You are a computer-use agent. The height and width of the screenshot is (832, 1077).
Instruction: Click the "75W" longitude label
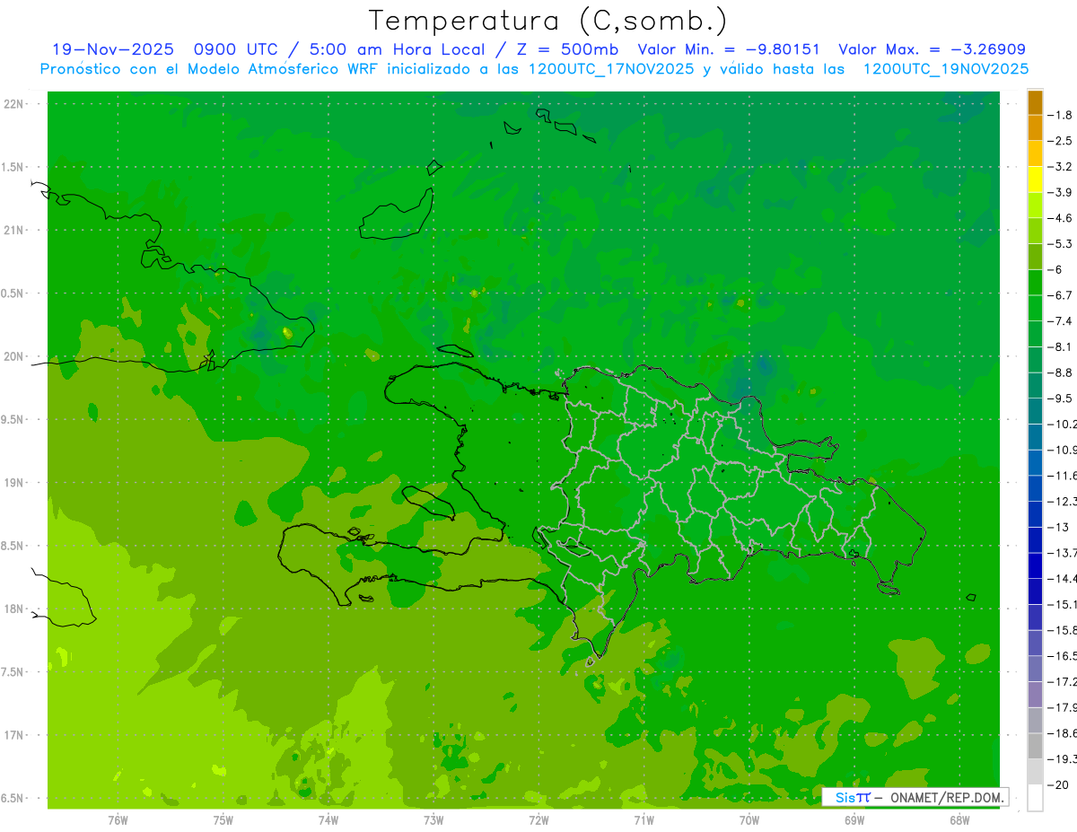click(223, 820)
